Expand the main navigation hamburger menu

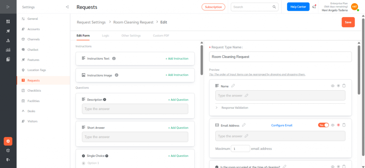8,7
